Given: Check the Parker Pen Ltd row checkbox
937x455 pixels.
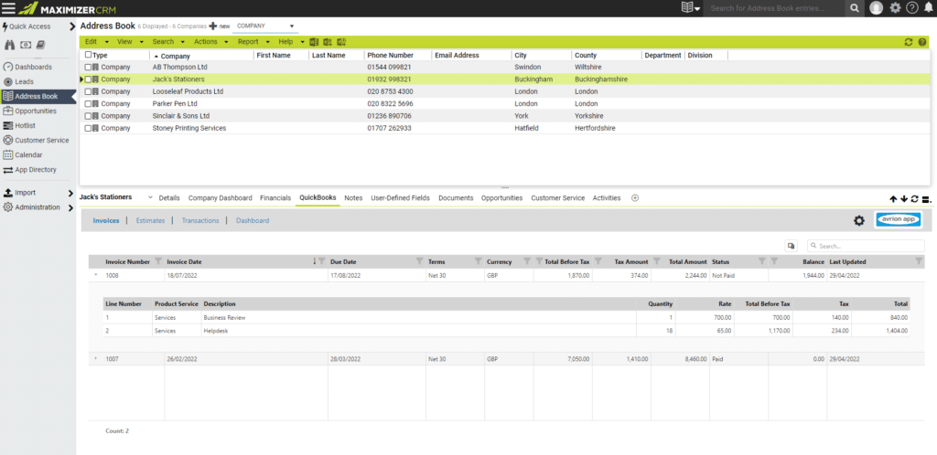Looking at the screenshot, I should tap(88, 104).
